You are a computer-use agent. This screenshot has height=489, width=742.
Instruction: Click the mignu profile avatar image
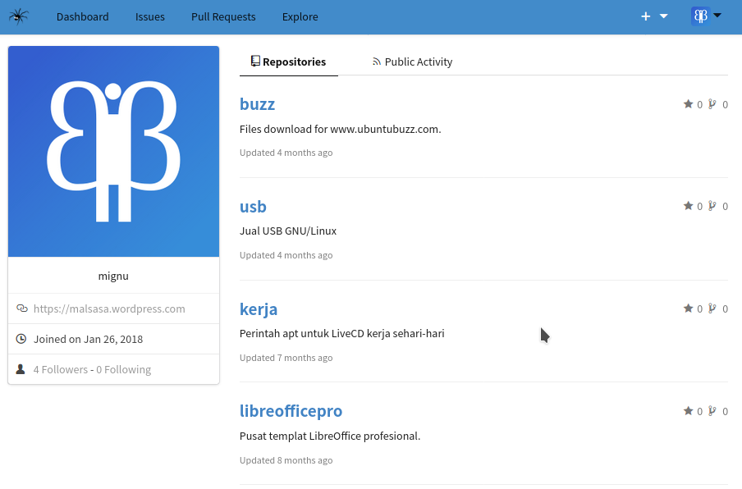click(x=113, y=151)
